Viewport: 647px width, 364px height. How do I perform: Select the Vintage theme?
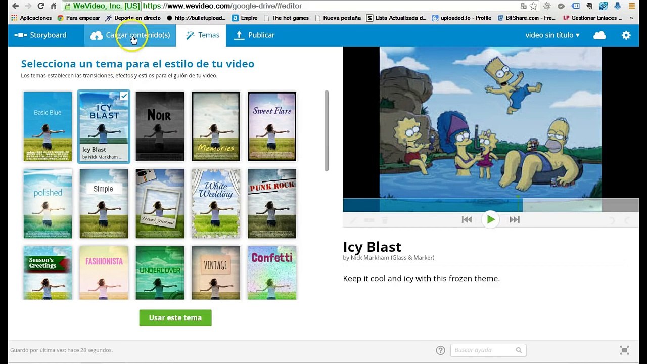click(216, 273)
